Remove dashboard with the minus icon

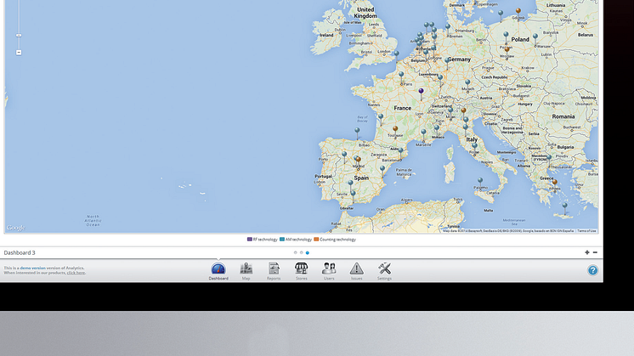(x=595, y=252)
